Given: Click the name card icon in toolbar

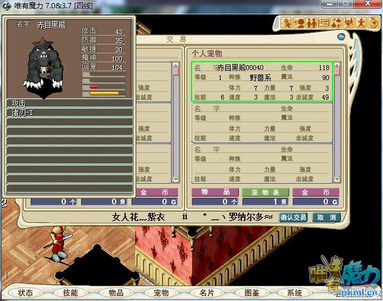Looking at the screenshot, I should pyautogui.click(x=324, y=23).
